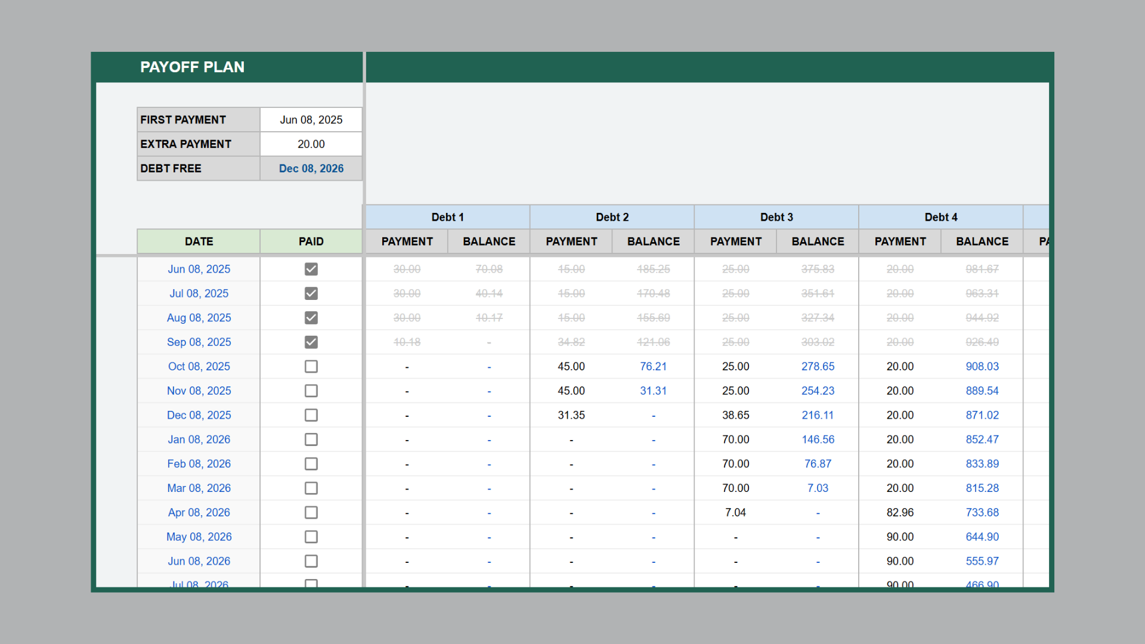The width and height of the screenshot is (1145, 644).
Task: Uncheck the Aug 08, 2025 paid checkbox
Action: pos(311,318)
